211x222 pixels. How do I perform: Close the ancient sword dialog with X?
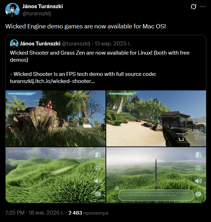[117, 188]
